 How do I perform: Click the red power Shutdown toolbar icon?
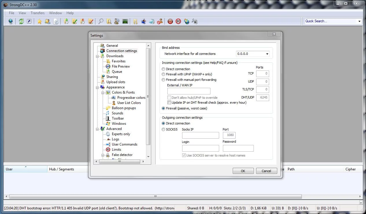coord(170,21)
